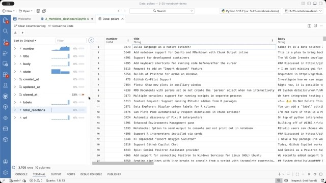Switch to the CONSOLE panel tab
The image size is (326, 183).
pos(21,174)
